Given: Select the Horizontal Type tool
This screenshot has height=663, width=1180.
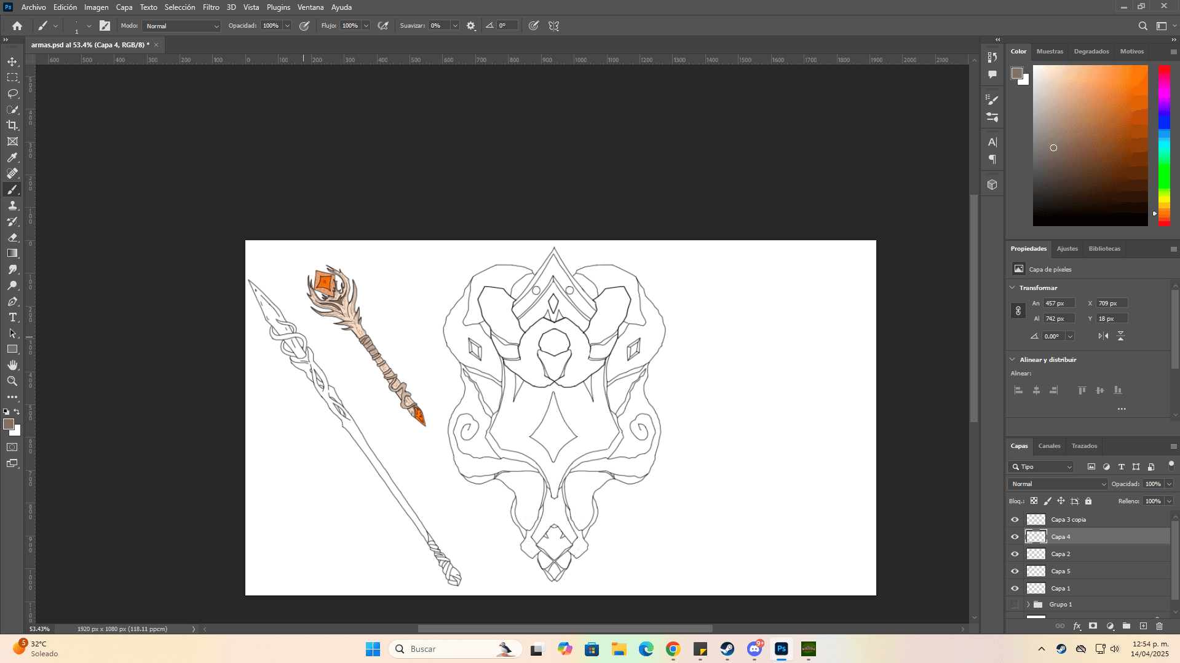Looking at the screenshot, I should click(12, 317).
